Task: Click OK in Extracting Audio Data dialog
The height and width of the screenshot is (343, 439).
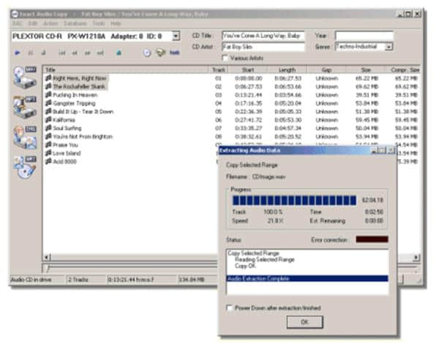Action: coord(305,321)
